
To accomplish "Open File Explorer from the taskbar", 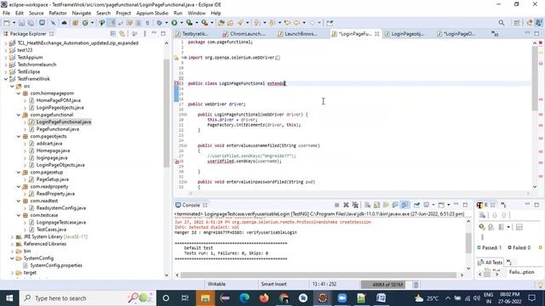I will pyautogui.click(x=205, y=298).
